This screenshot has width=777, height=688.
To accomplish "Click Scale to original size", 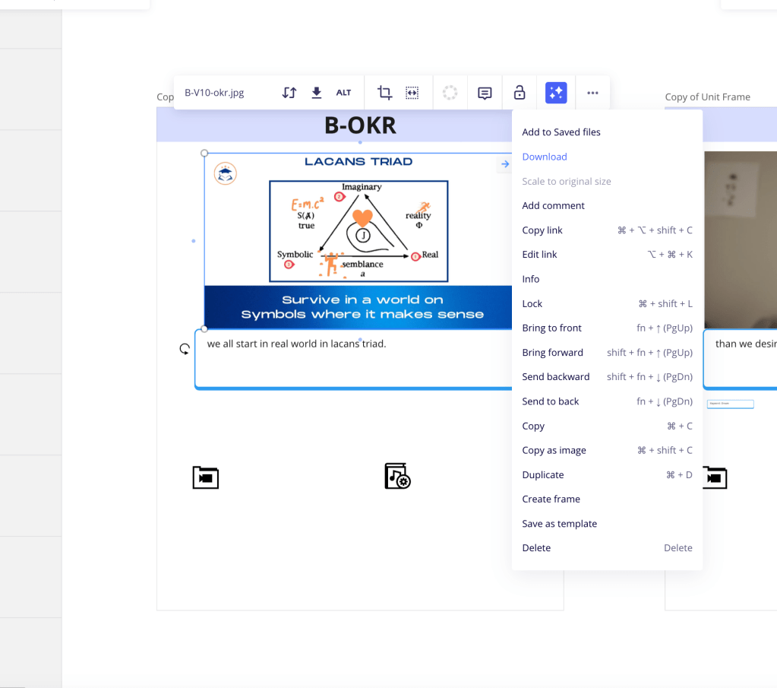I will point(607,181).
